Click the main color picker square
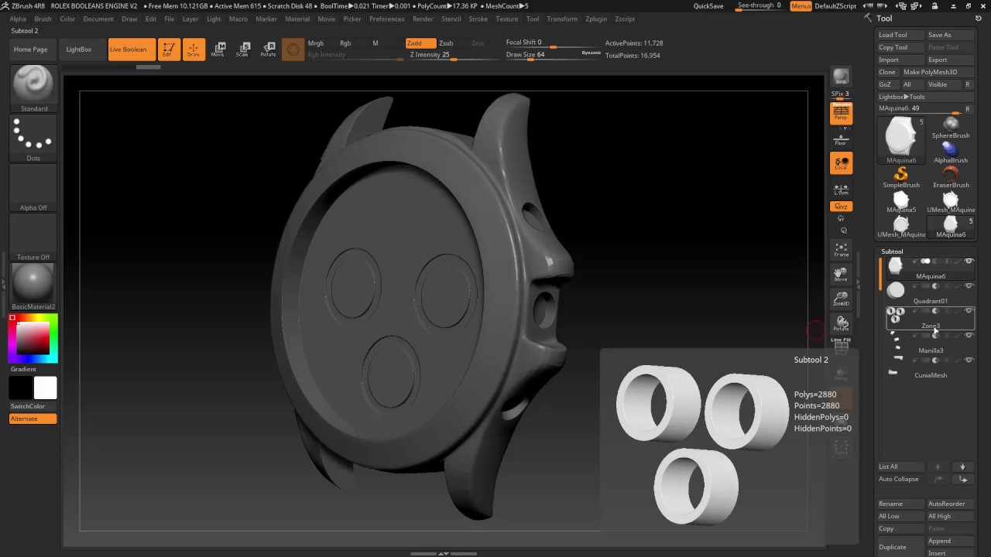991x557 pixels. (x=33, y=340)
